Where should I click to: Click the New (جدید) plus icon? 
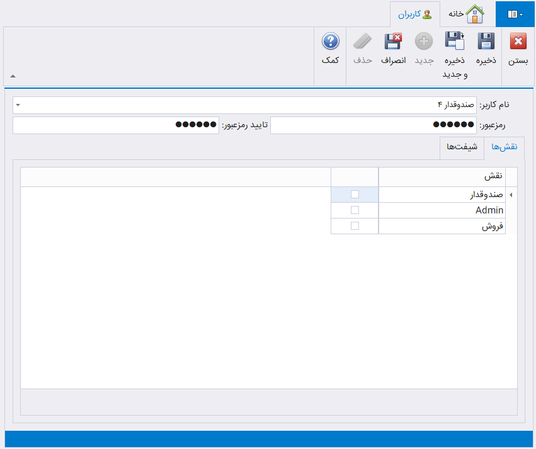pos(424,42)
